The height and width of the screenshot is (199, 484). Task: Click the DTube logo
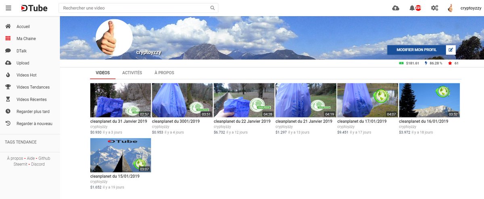click(x=34, y=8)
